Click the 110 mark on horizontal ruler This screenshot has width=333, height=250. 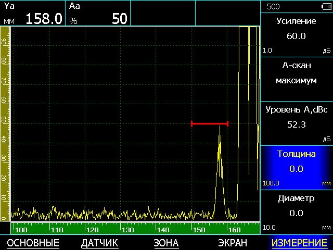point(57,230)
